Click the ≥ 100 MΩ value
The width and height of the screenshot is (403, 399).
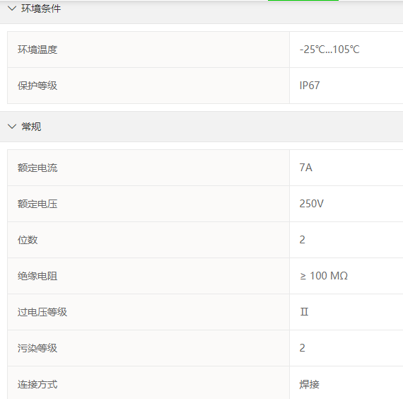(x=324, y=276)
